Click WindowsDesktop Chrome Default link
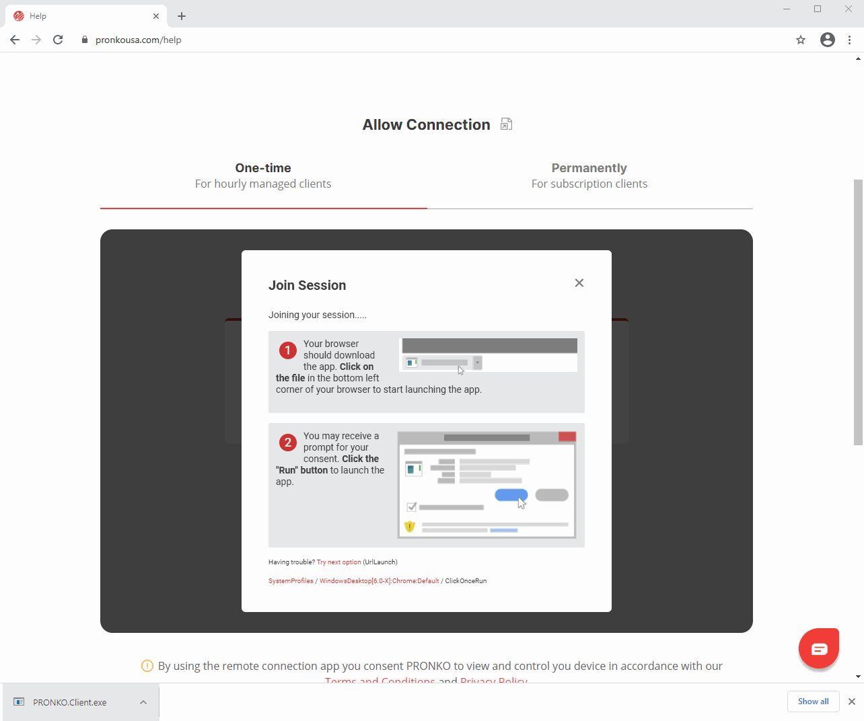This screenshot has height=721, width=864. point(380,581)
